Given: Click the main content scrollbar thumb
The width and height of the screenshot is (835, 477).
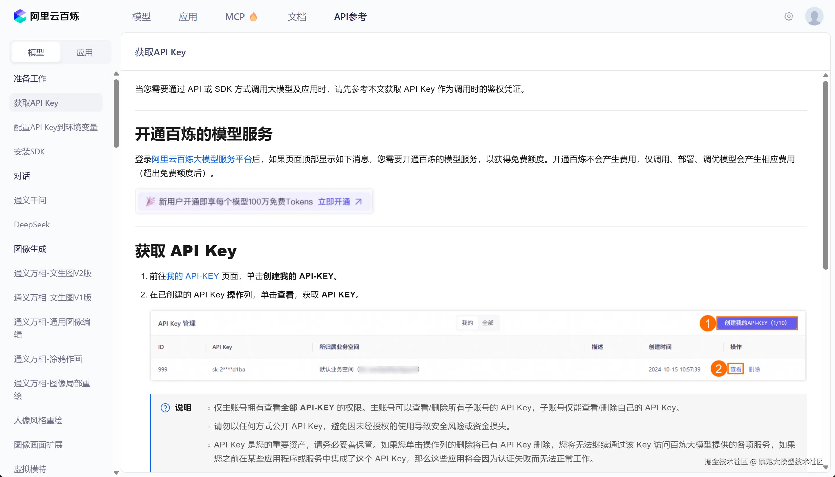Looking at the screenshot, I should tap(825, 175).
